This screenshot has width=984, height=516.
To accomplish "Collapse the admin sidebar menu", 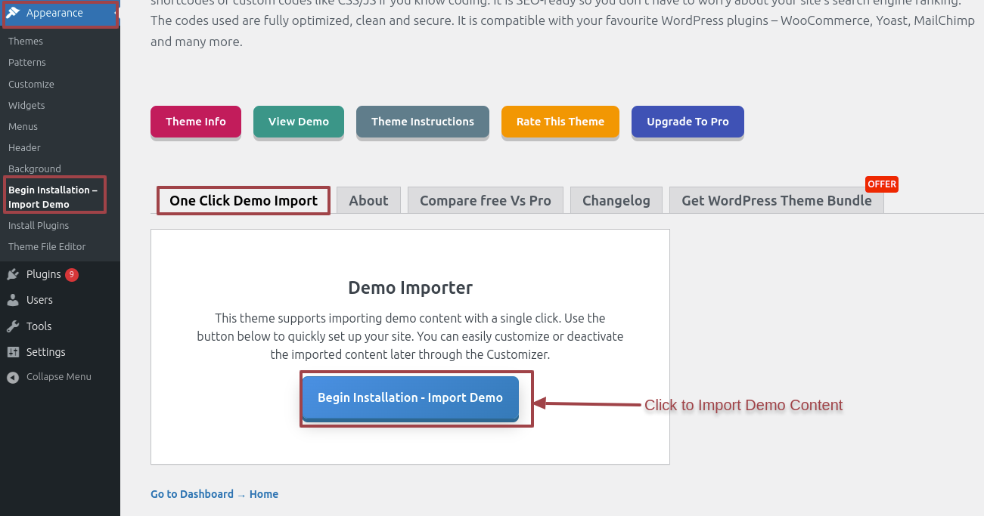I will [59, 377].
